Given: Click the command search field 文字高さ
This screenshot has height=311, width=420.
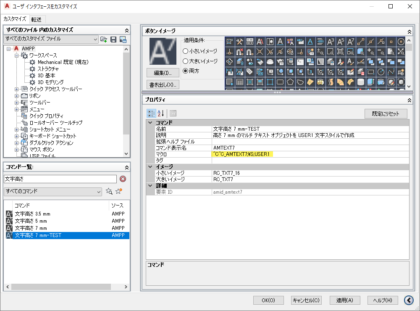Looking at the screenshot, I should 60,179.
